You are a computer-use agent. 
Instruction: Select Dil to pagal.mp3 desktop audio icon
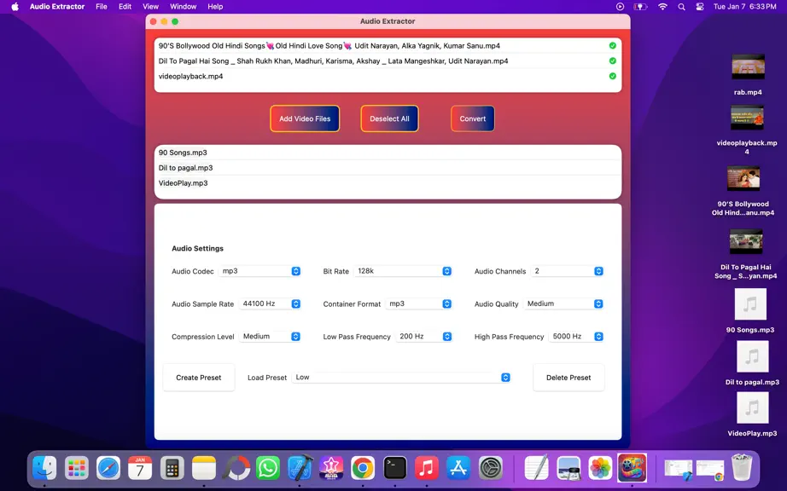(752, 356)
